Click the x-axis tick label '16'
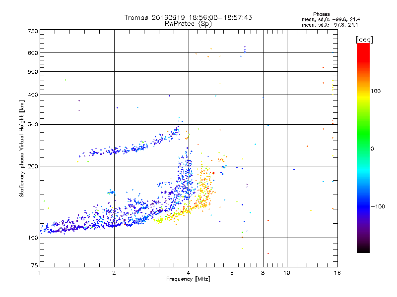This screenshot has height=297, width=397. coord(337,273)
